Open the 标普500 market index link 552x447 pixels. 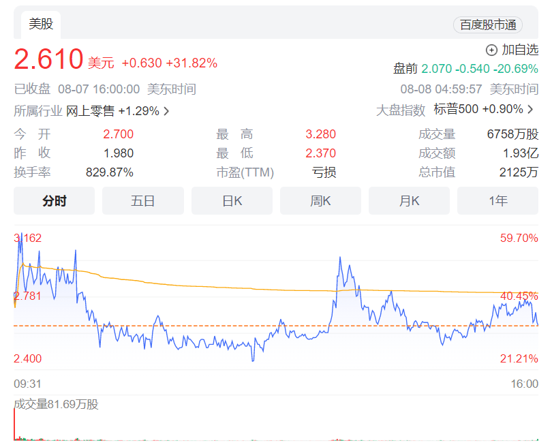click(456, 110)
